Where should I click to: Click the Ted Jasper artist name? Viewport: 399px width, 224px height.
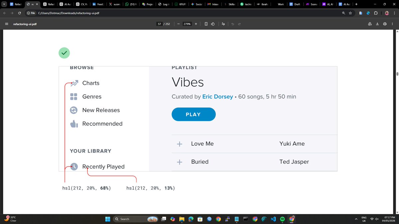[x=294, y=162]
